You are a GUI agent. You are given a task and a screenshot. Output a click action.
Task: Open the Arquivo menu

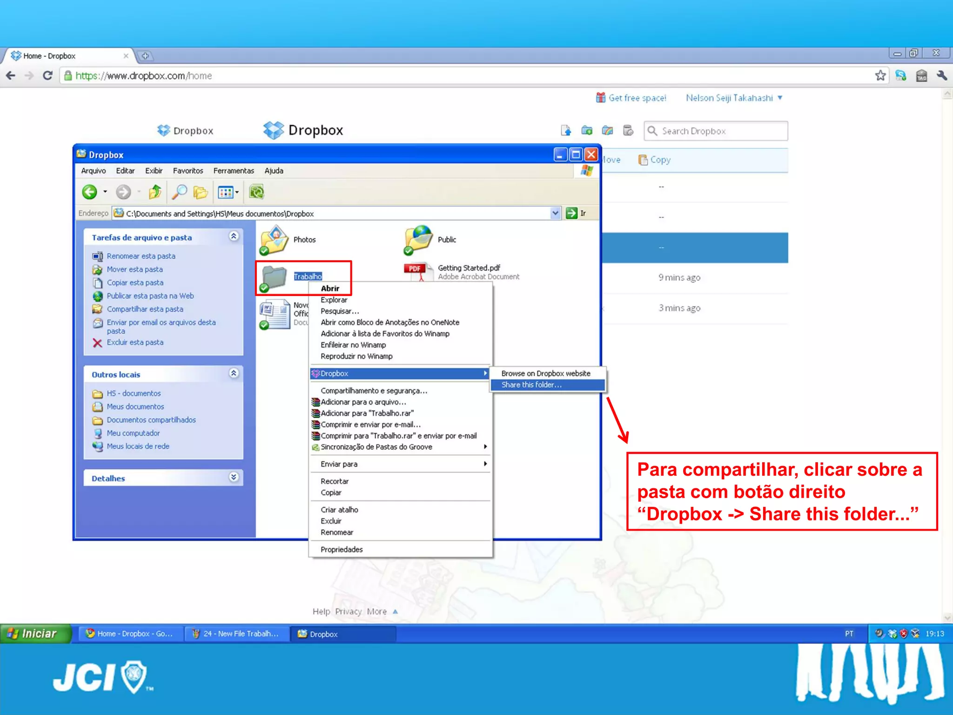click(x=94, y=171)
